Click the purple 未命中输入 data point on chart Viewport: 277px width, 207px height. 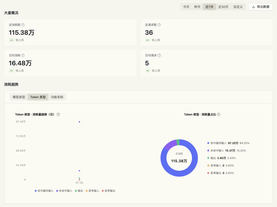80,171
